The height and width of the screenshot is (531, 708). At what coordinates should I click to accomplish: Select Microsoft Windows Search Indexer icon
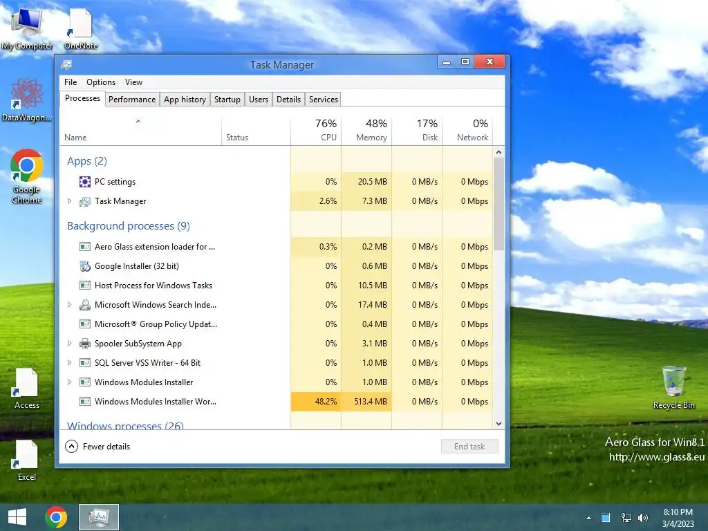[x=85, y=305]
